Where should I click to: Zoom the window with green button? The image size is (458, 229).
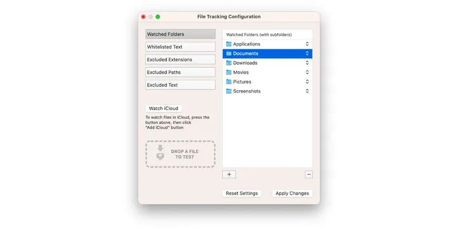158,16
